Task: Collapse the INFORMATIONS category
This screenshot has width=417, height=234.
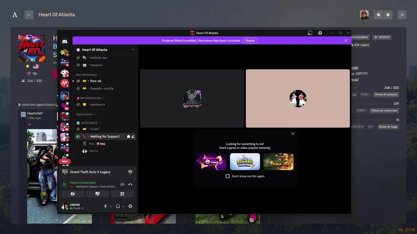Action: coord(90,98)
